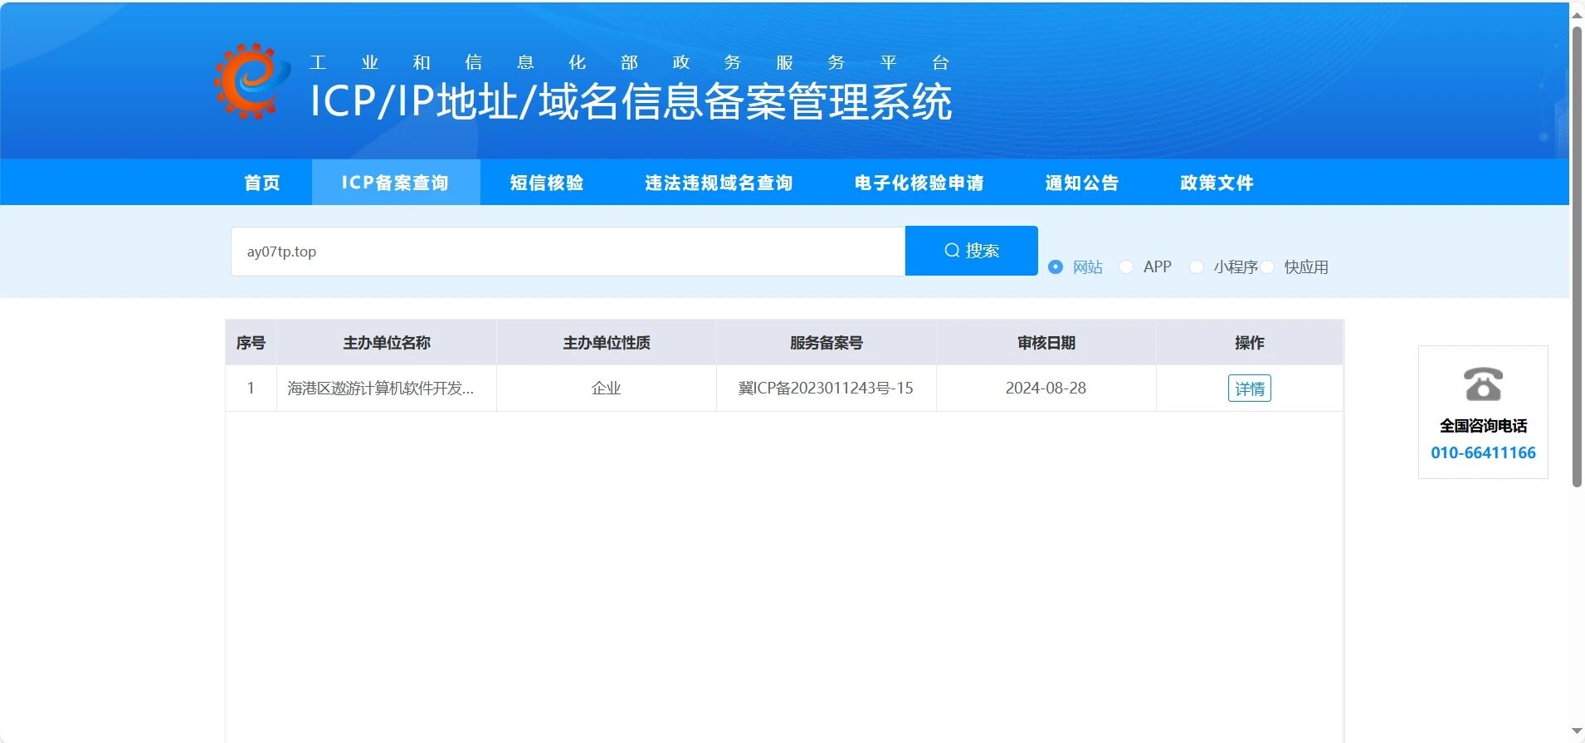Select the 快应用 radio option
The width and height of the screenshot is (1585, 743).
tap(1267, 267)
